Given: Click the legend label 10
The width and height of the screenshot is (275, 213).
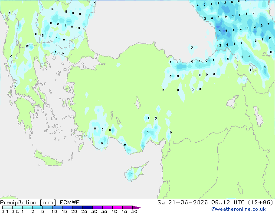Looking at the screenshot, I should point(54,211).
